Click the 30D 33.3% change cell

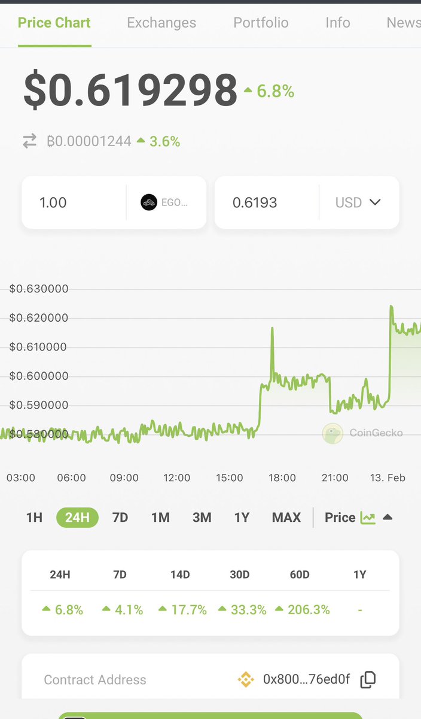click(x=242, y=610)
